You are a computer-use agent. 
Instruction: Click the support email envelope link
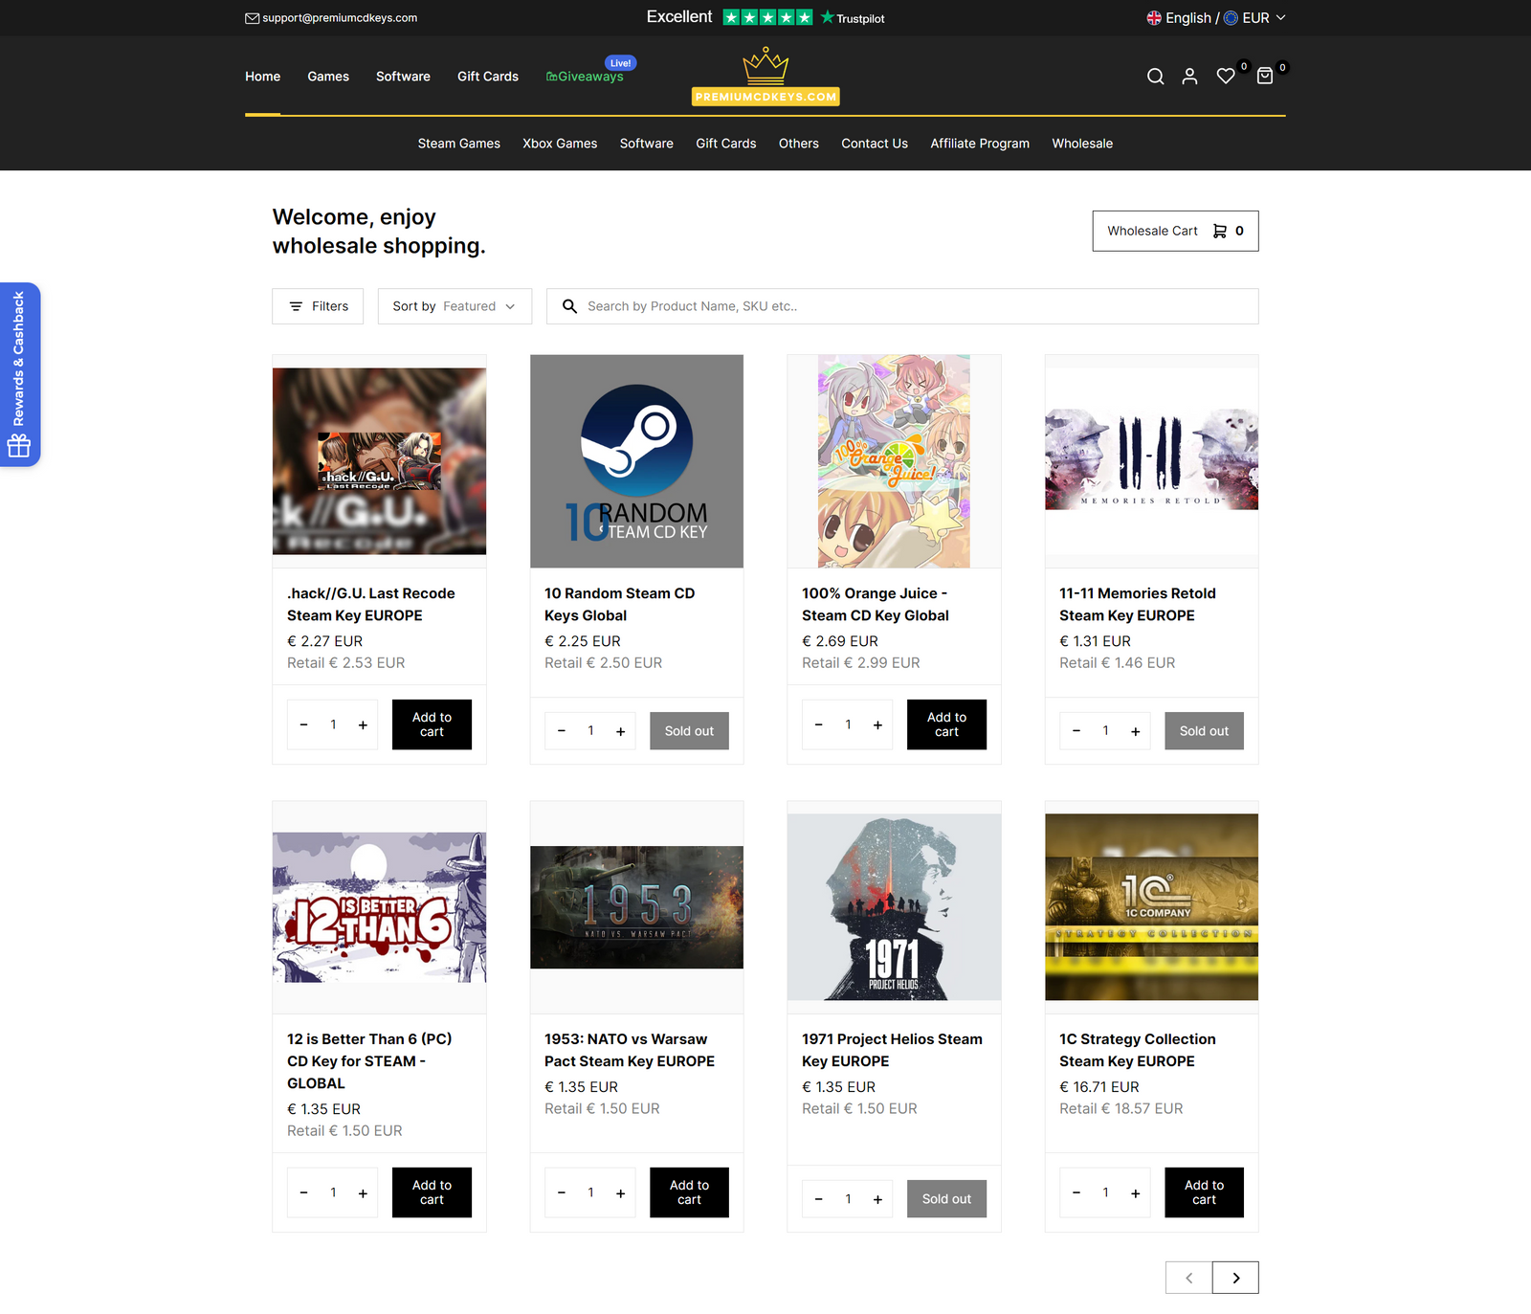coord(331,18)
